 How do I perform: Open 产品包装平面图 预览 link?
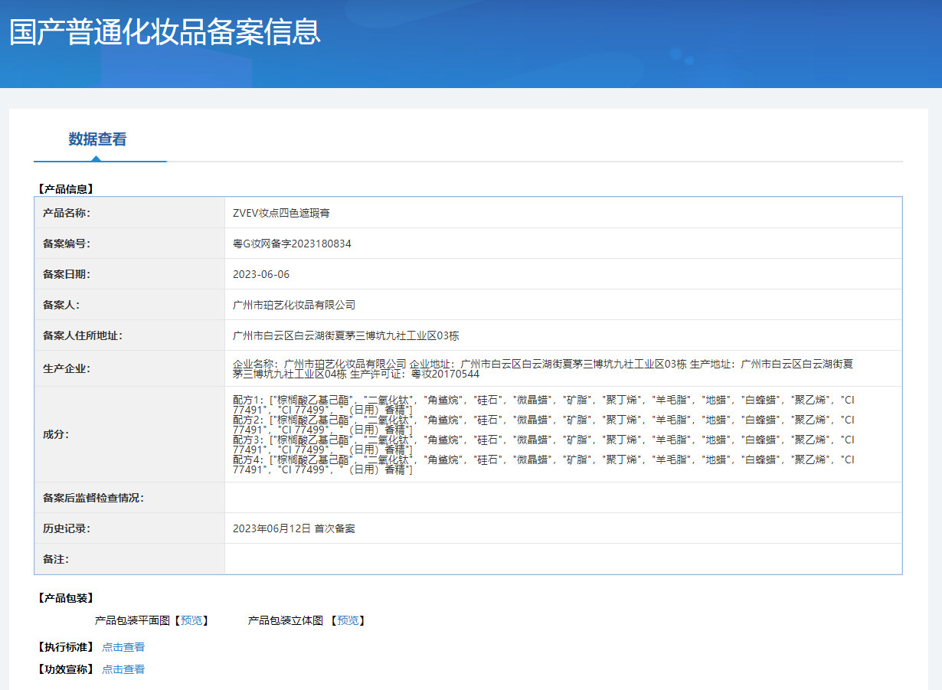click(x=194, y=620)
